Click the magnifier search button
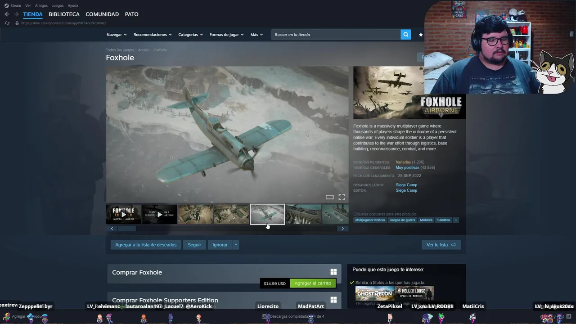Screen dimensions: 576x324 pos(405,35)
